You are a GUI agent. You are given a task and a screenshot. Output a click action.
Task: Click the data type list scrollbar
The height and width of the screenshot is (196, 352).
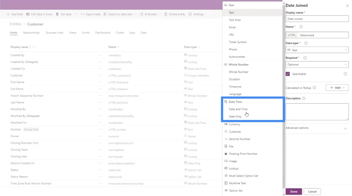point(284,96)
